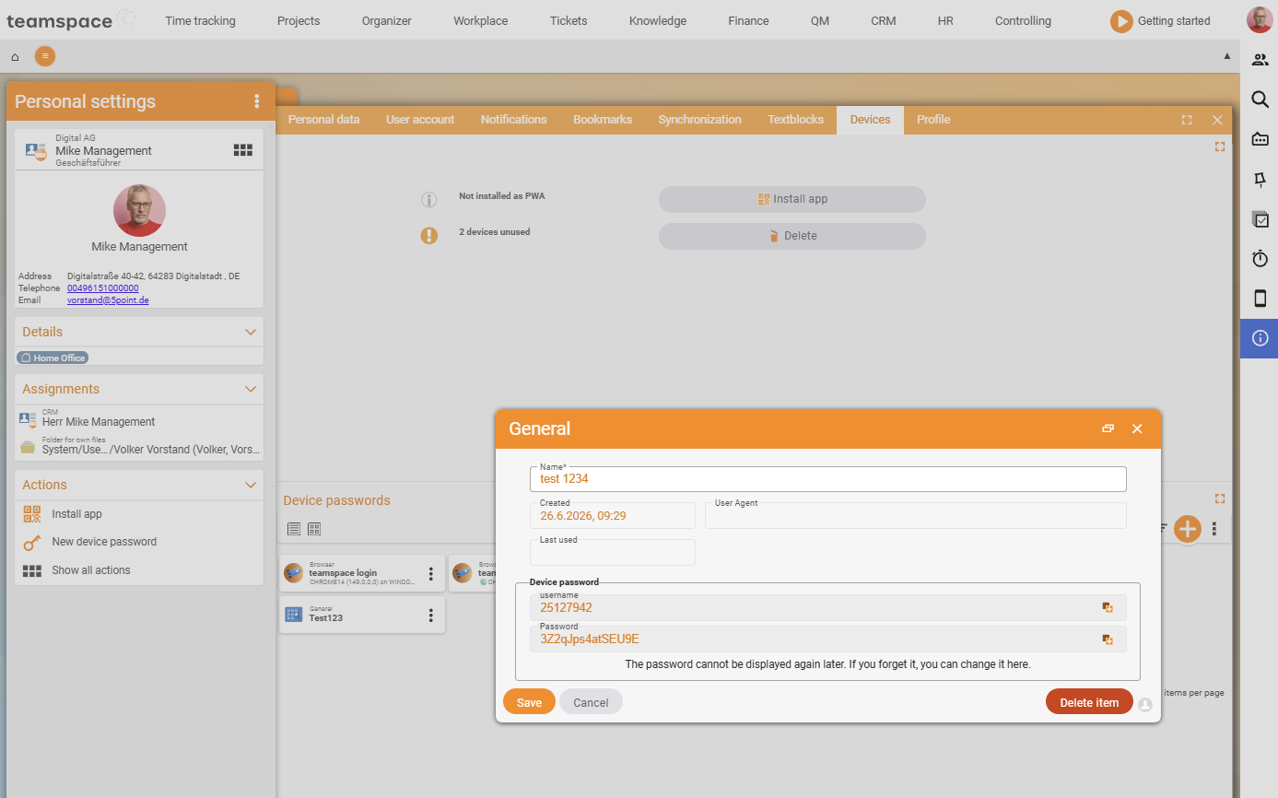Open the task checklist icon in right sidebar
Image resolution: width=1278 pixels, height=798 pixels.
pos(1260,219)
